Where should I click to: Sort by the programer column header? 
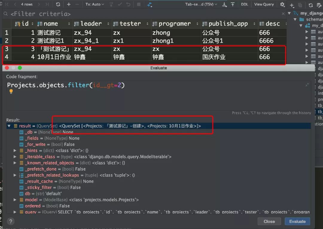pos(176,24)
